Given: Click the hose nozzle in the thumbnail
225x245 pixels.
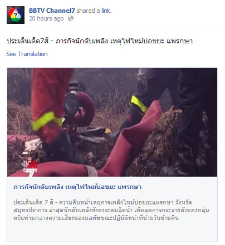Looking at the screenshot, I should (79, 108).
